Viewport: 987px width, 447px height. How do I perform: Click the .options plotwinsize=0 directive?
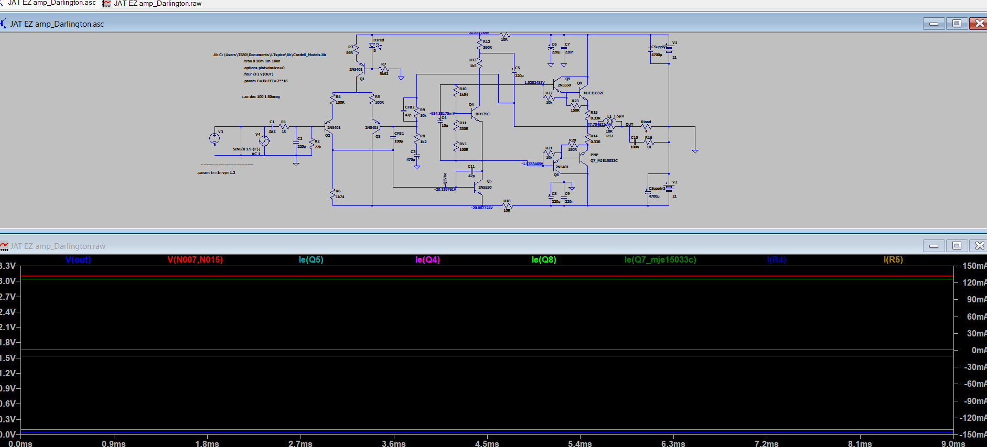[264, 68]
